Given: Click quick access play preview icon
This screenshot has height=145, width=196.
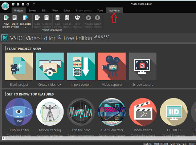Looking at the screenshot, I should 28,4.
